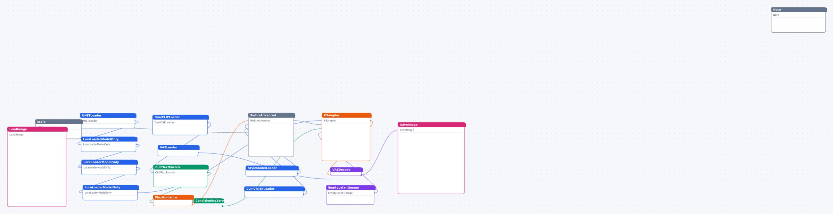Select the orange KSampler node header
833x214 pixels.
[x=347, y=115]
